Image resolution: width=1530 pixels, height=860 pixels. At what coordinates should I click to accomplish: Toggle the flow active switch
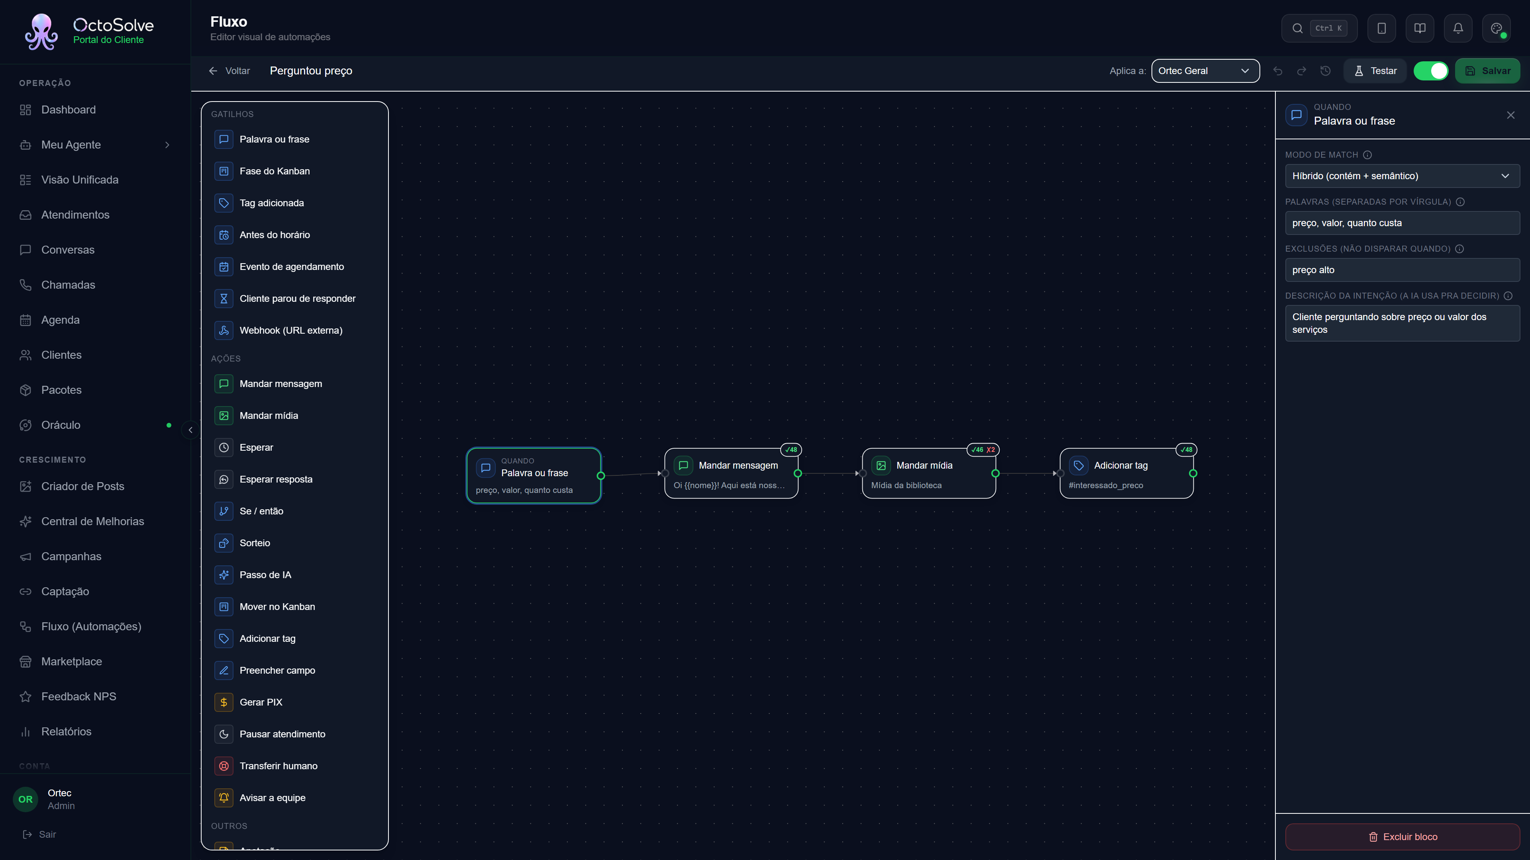coord(1431,71)
